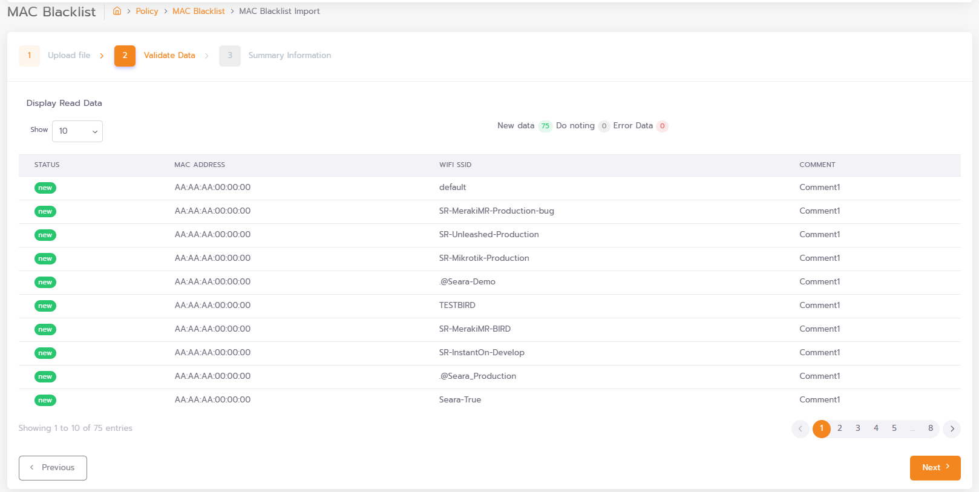Click the Previous step button
979x492 pixels.
(x=53, y=468)
